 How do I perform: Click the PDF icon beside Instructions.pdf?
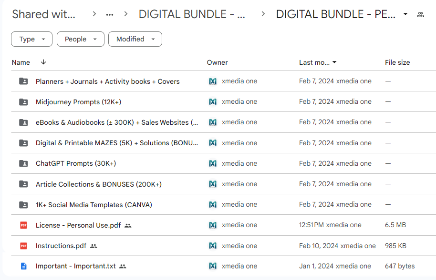23,246
